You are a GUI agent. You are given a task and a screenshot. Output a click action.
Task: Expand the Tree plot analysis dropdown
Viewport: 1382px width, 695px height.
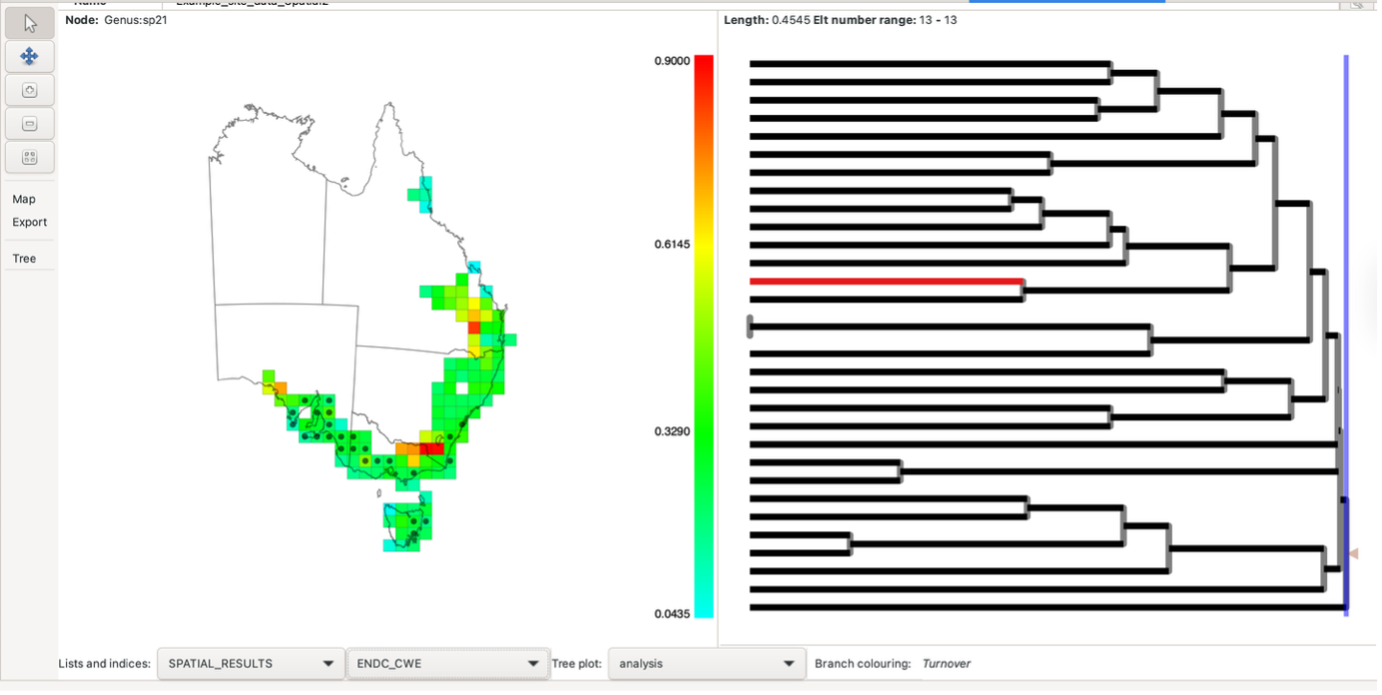click(706, 663)
